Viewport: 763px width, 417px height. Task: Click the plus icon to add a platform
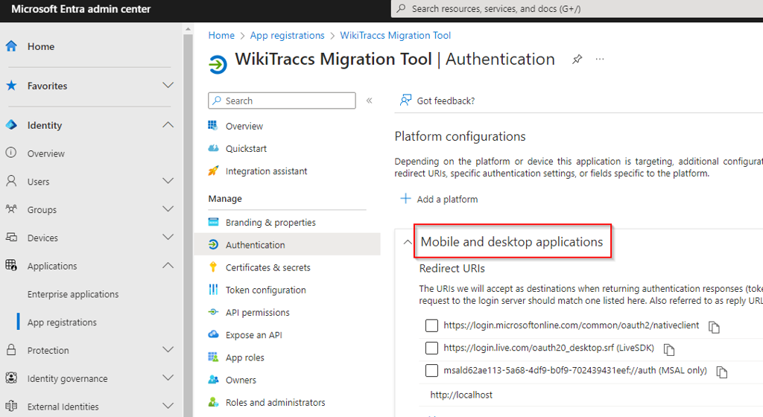pos(405,198)
